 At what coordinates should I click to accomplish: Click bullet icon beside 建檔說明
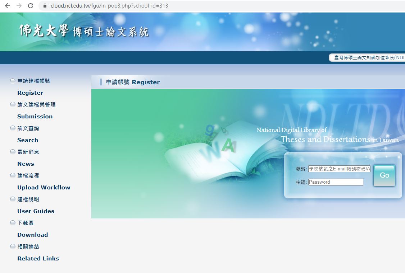click(13, 199)
